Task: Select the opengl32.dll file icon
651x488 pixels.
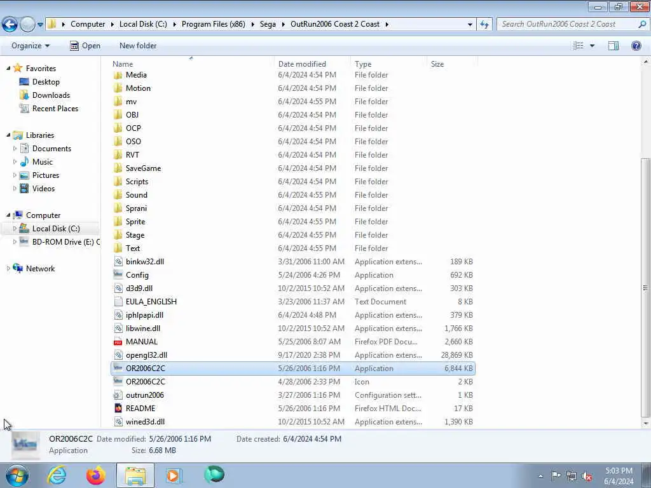Action: pyautogui.click(x=118, y=355)
